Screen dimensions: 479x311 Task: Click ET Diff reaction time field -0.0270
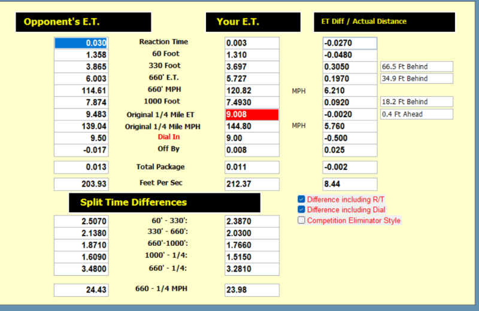[350, 43]
